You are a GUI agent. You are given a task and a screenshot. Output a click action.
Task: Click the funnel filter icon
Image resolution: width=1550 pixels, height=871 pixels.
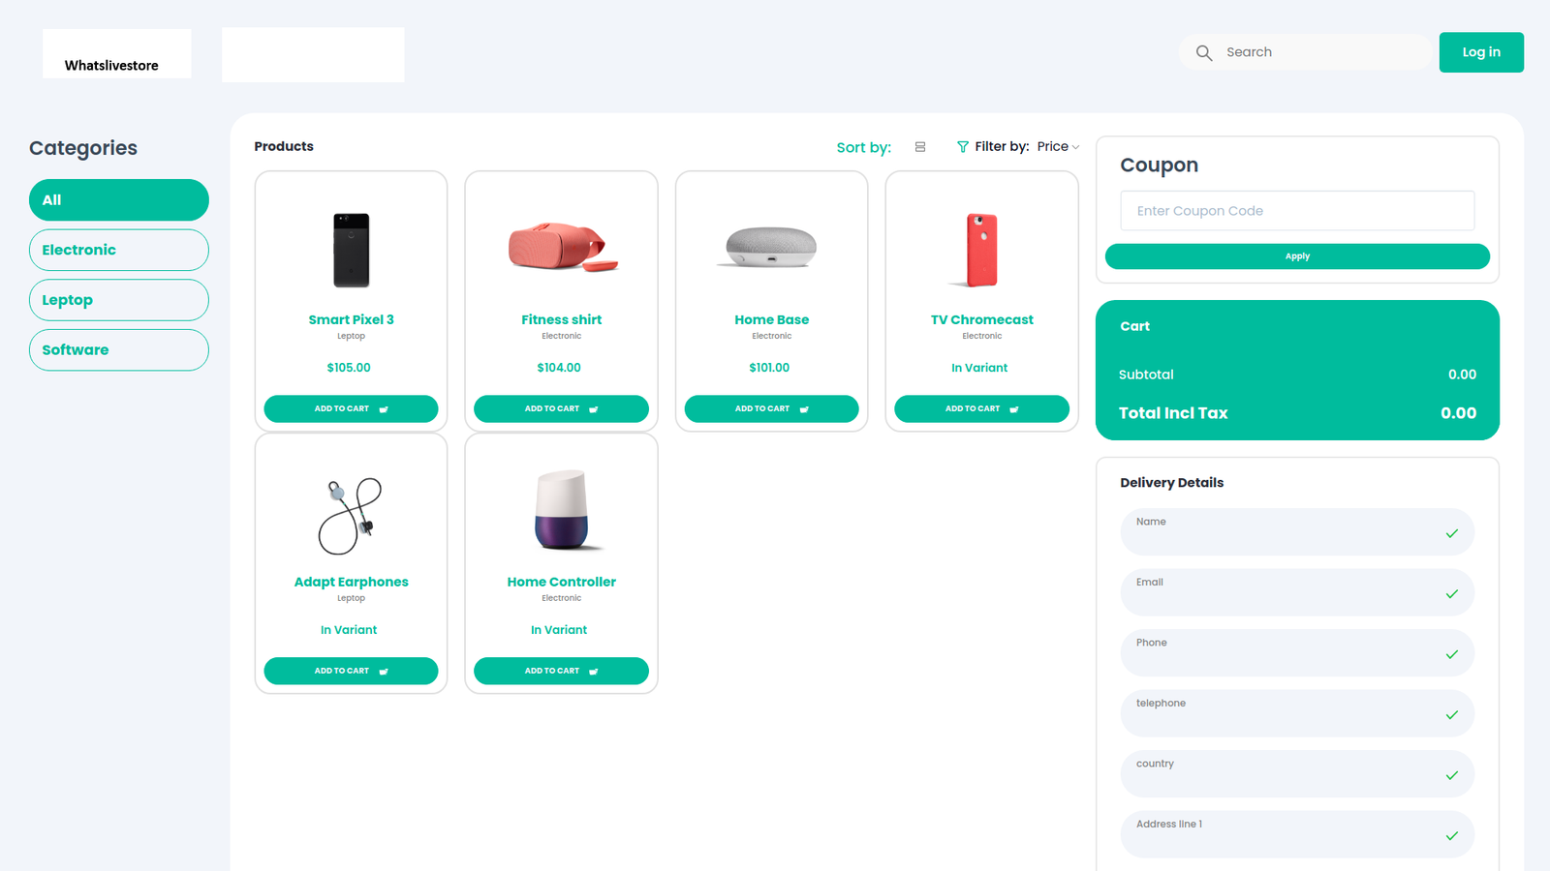click(x=963, y=147)
